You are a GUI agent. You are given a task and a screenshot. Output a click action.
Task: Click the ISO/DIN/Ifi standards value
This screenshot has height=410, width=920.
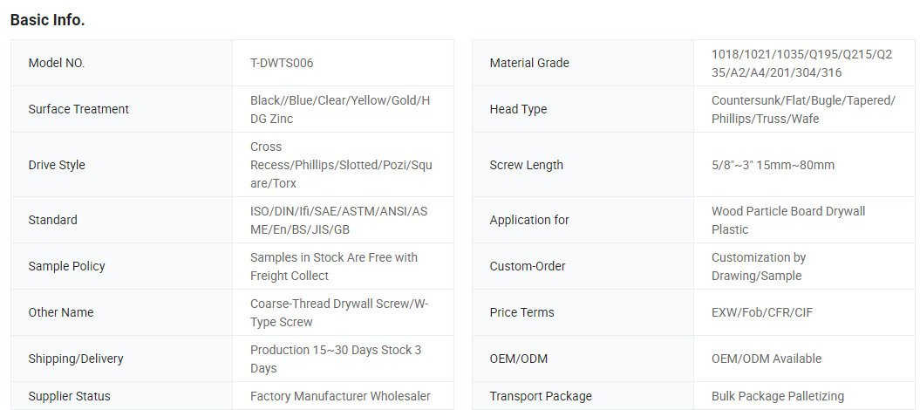(x=339, y=220)
